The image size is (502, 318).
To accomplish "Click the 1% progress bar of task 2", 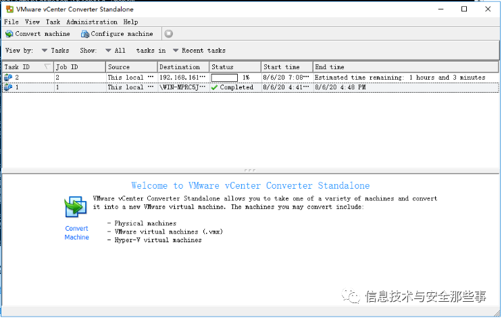I will pyautogui.click(x=224, y=78).
